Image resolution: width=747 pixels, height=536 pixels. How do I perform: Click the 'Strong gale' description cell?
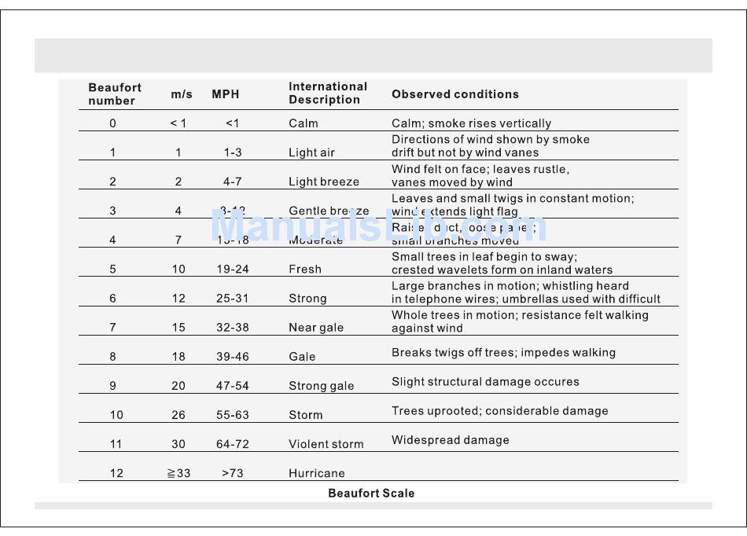322,386
